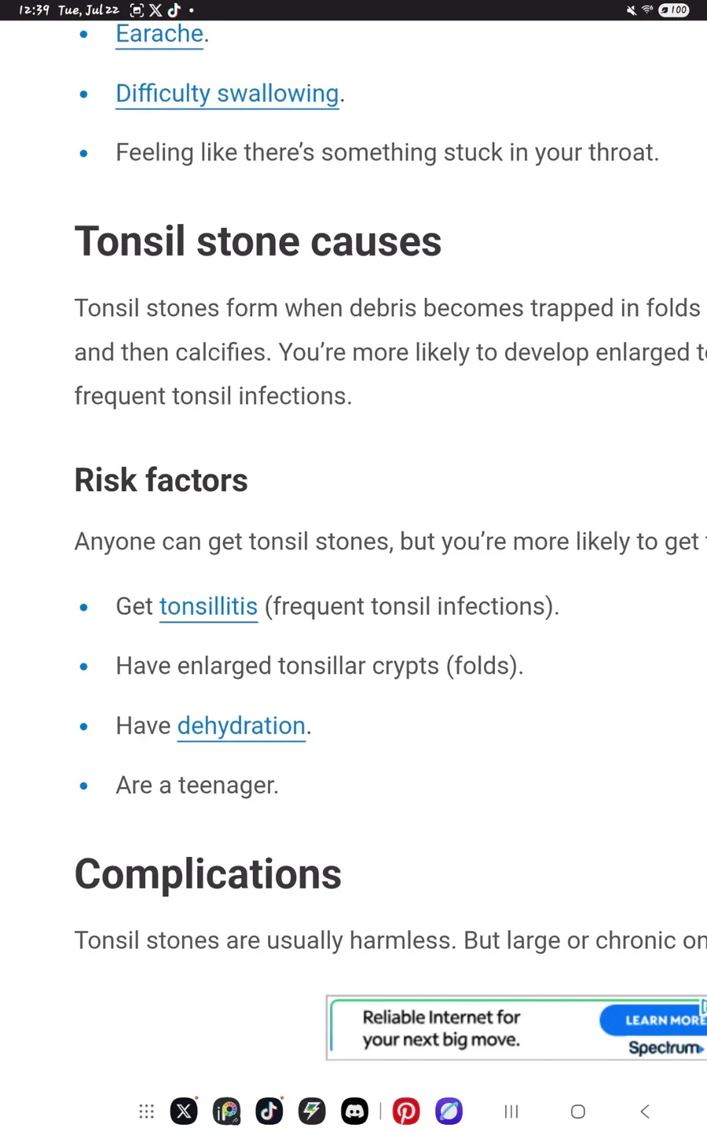Follow the Difficulty swallowing link

(227, 94)
